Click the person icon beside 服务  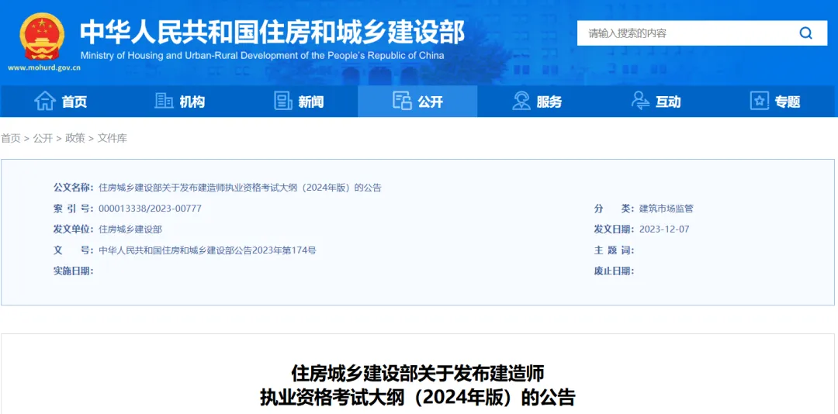(521, 101)
